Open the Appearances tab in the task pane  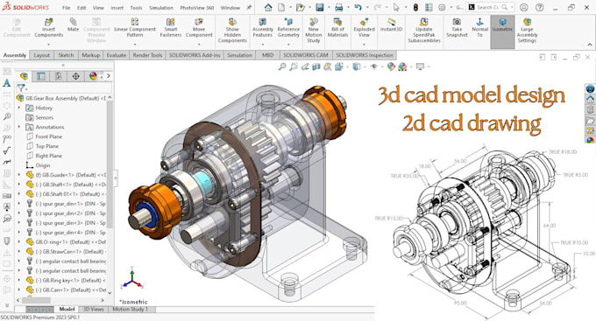pyautogui.click(x=590, y=140)
